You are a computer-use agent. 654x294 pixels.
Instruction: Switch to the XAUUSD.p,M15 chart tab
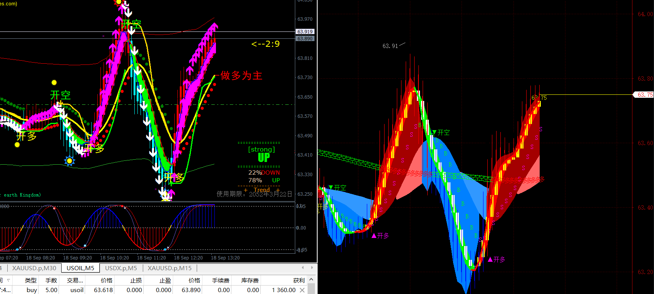(x=169, y=268)
